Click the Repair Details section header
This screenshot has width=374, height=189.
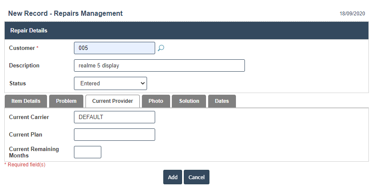click(29, 31)
